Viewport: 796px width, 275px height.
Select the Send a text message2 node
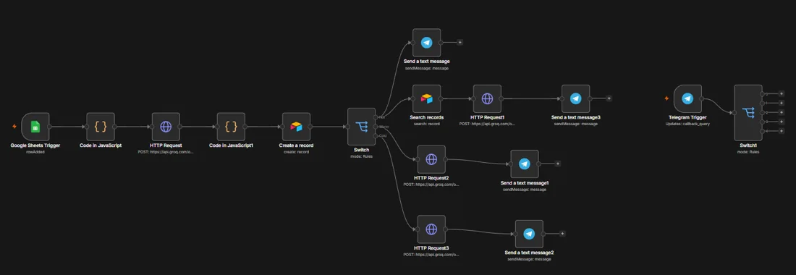point(529,234)
